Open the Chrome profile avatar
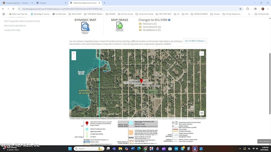This screenshot has width=271, height=152. pos(263,9)
